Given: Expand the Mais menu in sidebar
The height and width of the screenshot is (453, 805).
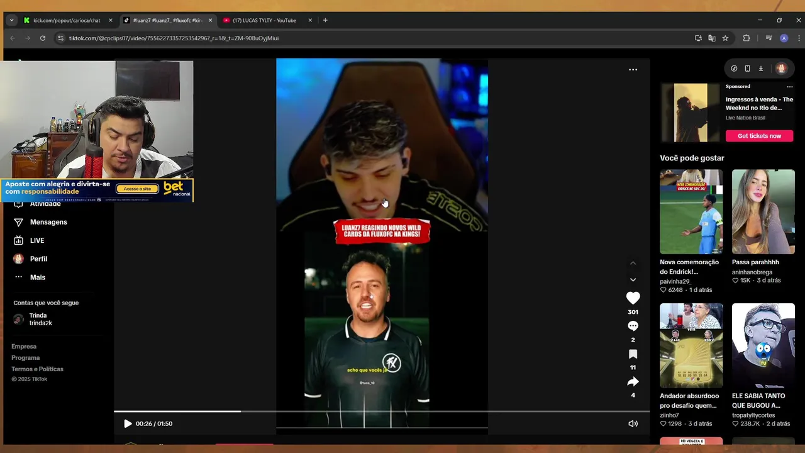Looking at the screenshot, I should [38, 277].
